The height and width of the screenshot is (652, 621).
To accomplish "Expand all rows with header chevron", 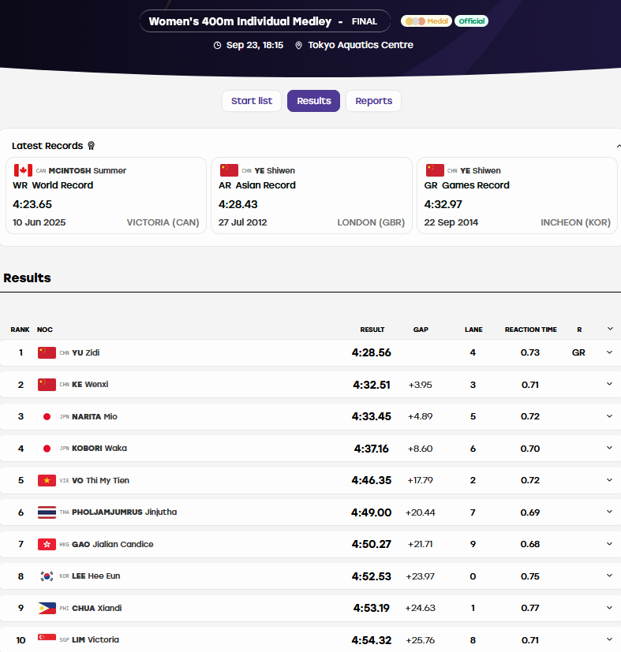I will pos(610,329).
